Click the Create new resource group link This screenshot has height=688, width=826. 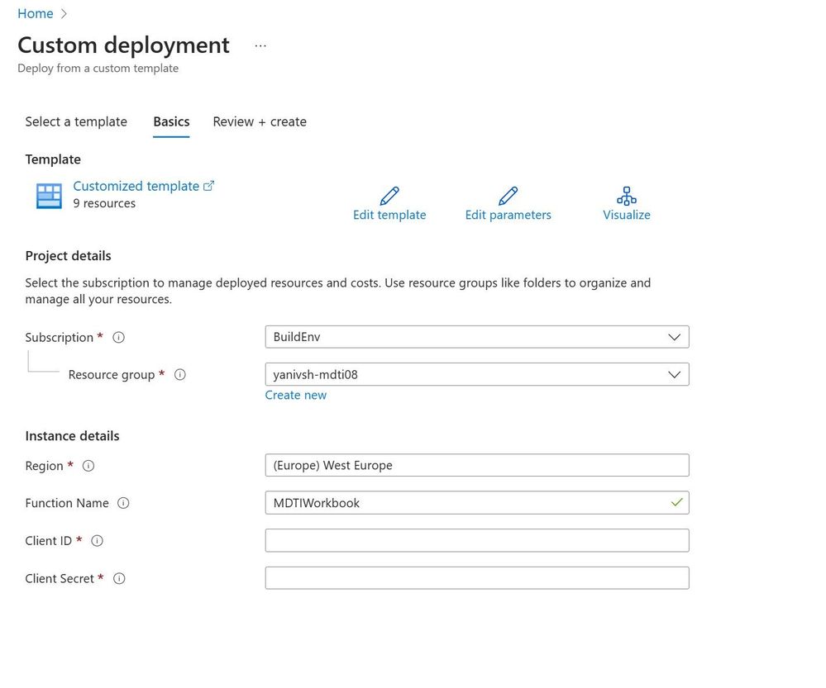tap(295, 396)
